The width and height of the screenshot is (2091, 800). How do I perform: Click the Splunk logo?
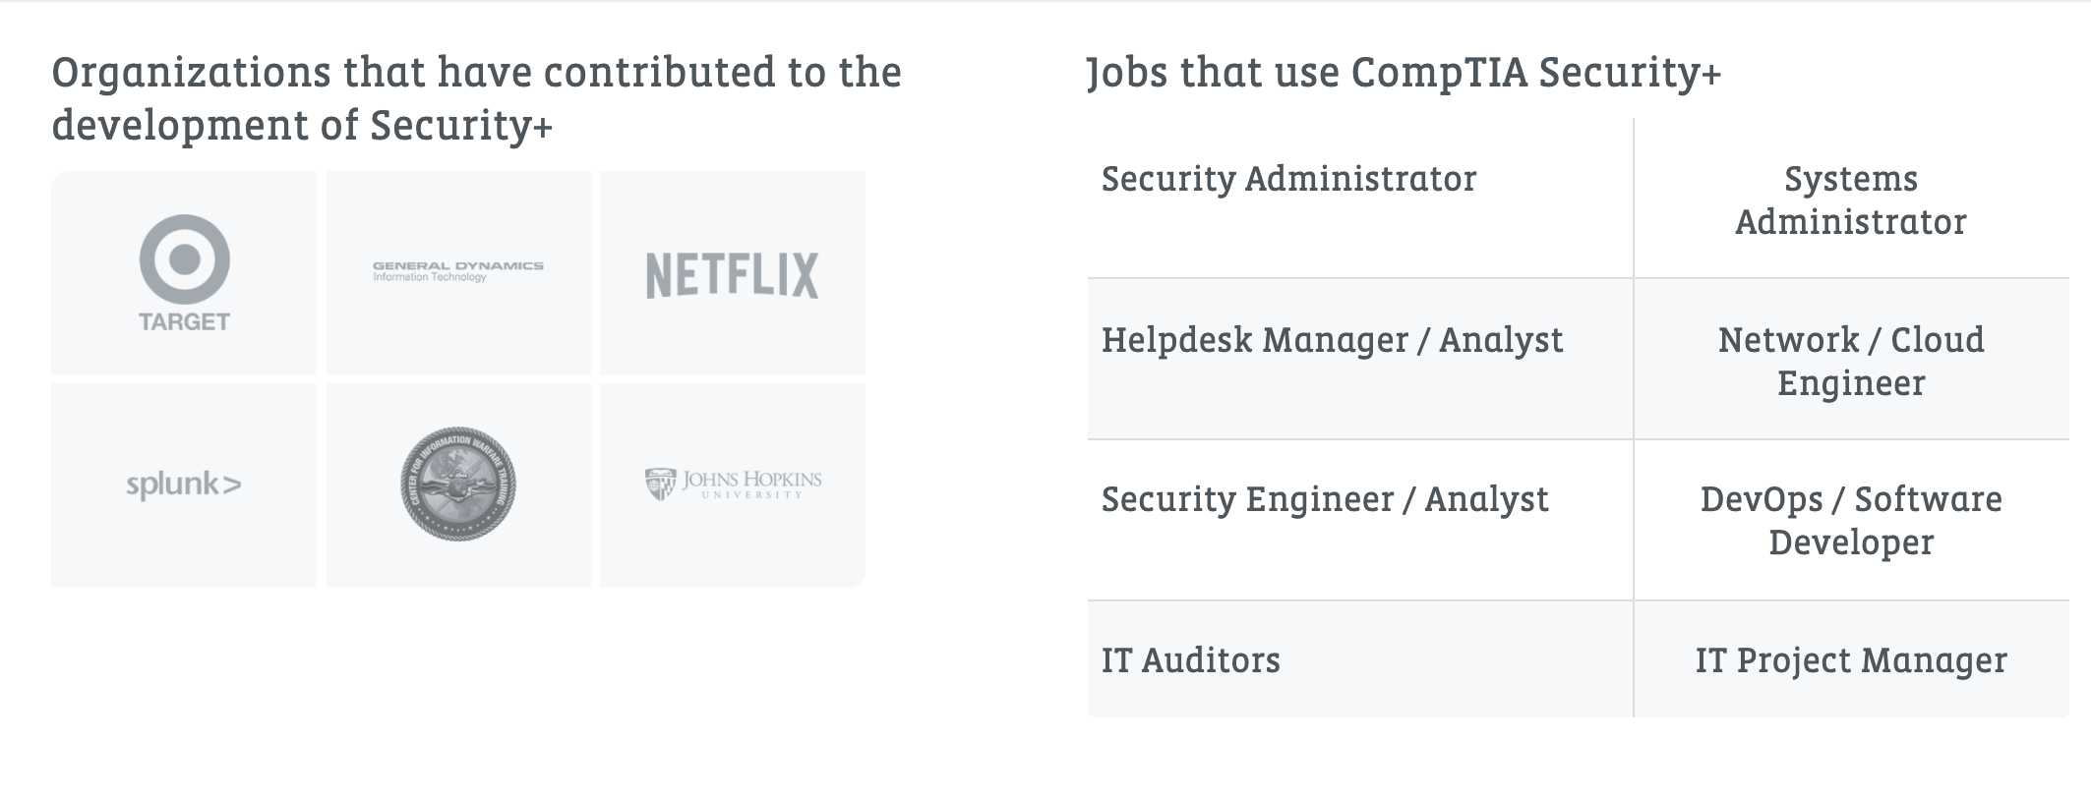pos(184,485)
